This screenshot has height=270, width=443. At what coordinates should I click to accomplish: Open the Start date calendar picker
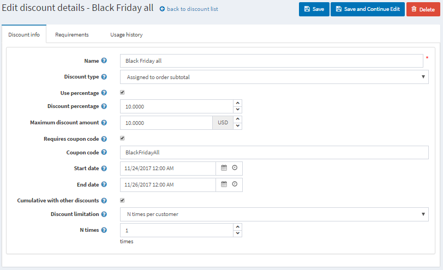[224, 168]
